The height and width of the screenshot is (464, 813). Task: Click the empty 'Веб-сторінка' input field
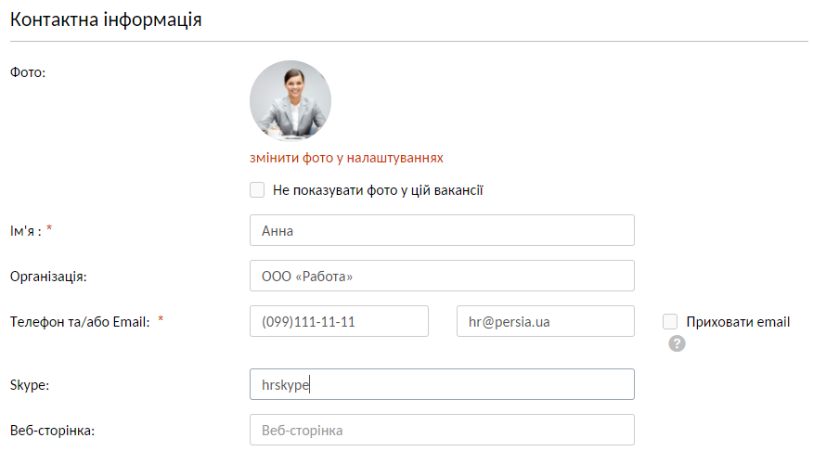(x=442, y=431)
